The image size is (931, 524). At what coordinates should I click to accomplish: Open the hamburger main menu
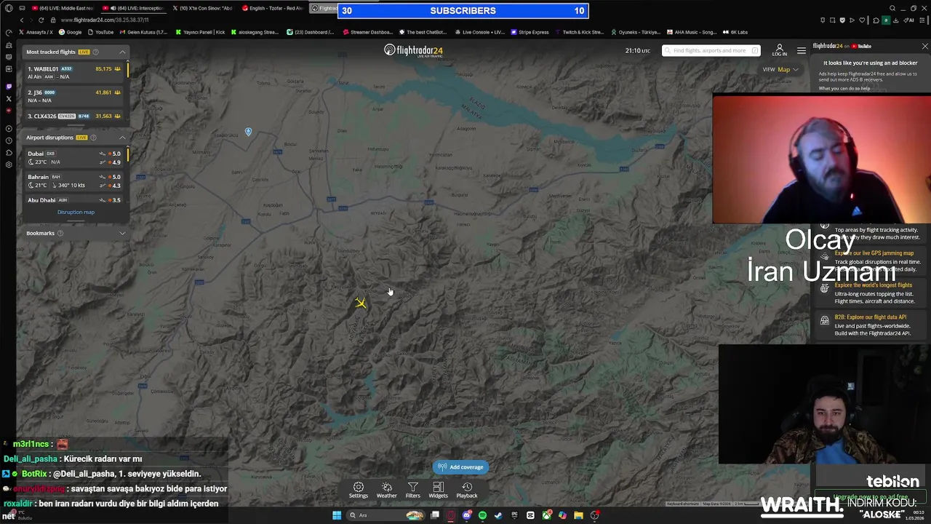[802, 50]
